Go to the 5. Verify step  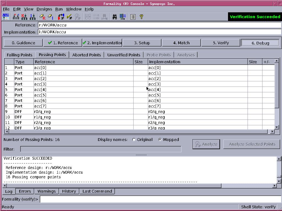click(221, 43)
